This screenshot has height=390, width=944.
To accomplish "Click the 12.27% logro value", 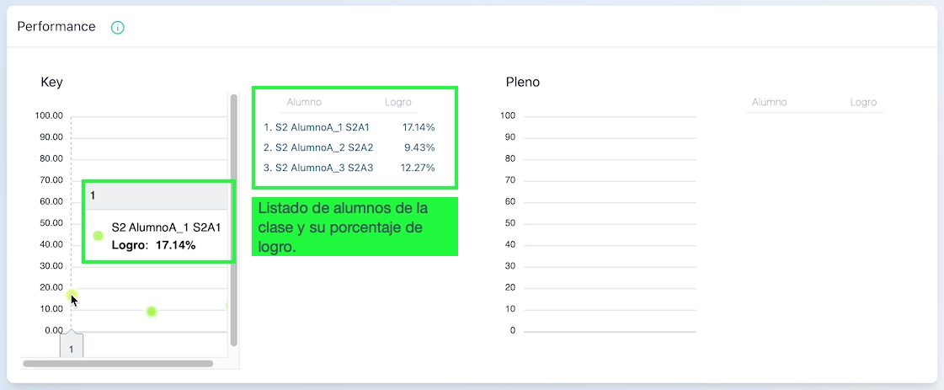I will [x=418, y=168].
